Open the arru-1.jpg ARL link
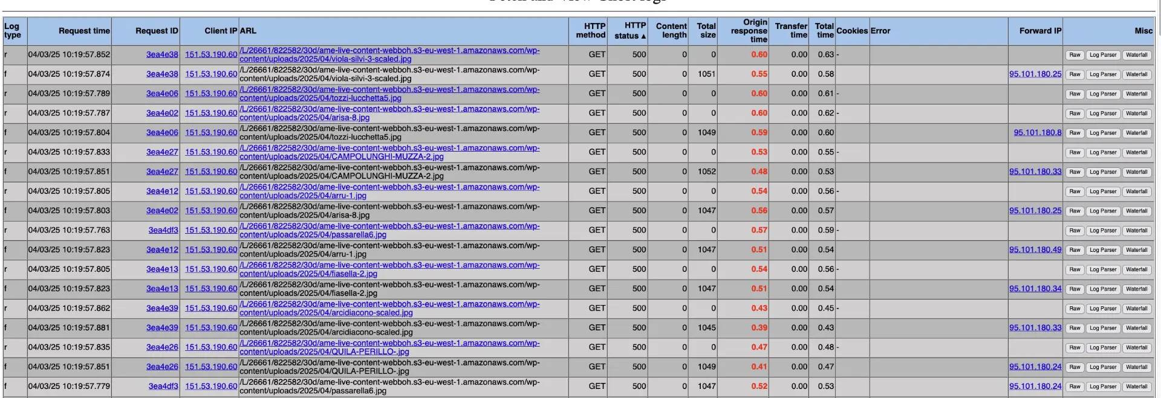 [389, 191]
